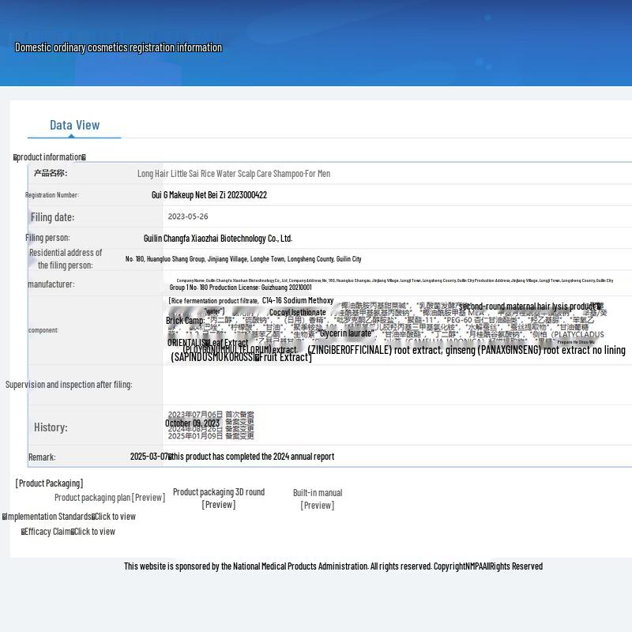Preview the product packaging 3D round
Screen dimensions: 632x632
coord(218,504)
